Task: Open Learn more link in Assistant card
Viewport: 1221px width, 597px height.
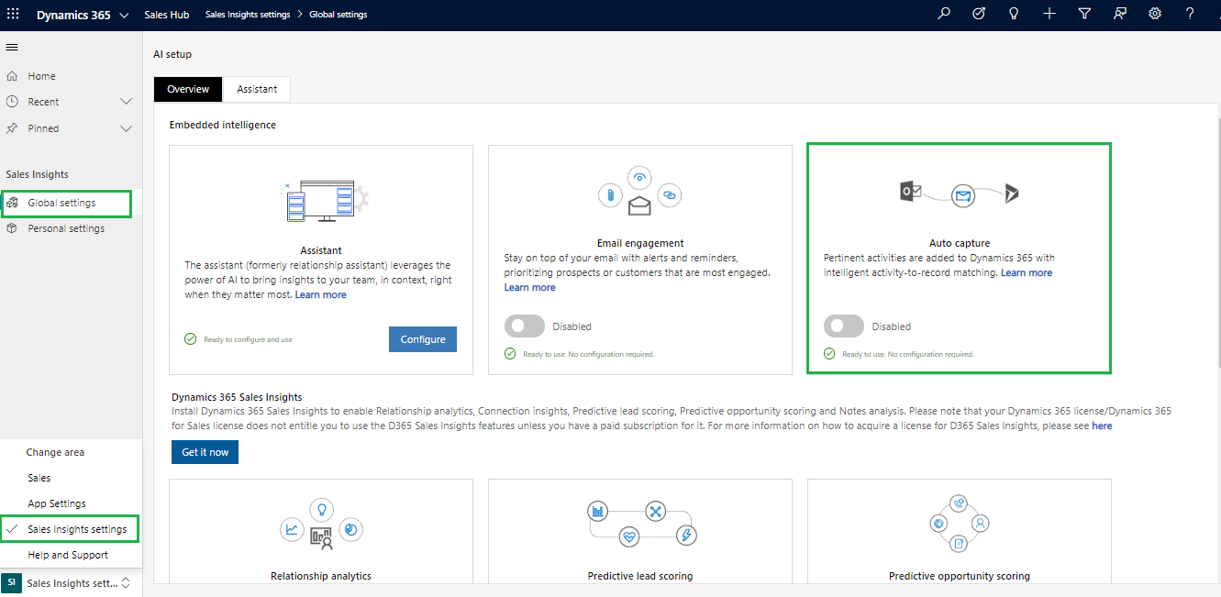Action: tap(321, 294)
